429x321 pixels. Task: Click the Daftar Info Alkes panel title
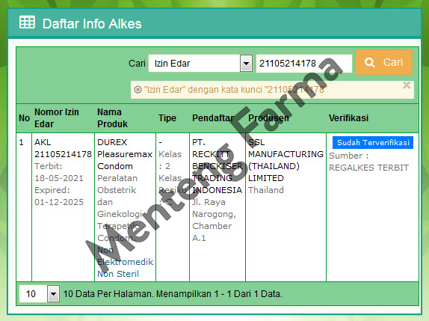pos(92,24)
